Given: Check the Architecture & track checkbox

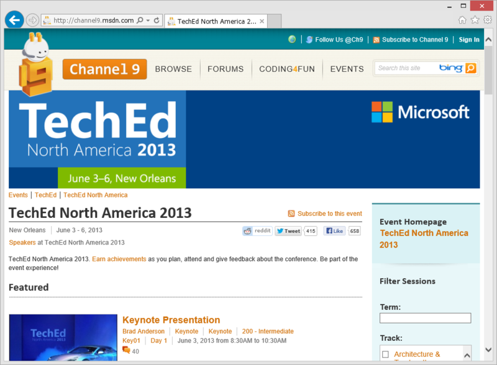Looking at the screenshot, I should click(385, 354).
